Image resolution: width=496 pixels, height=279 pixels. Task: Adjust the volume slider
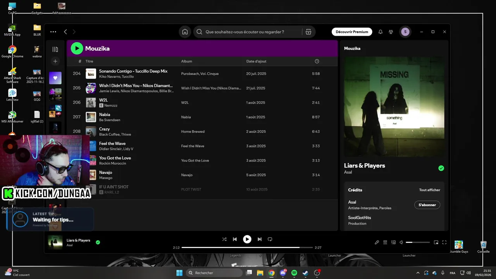[418, 242]
